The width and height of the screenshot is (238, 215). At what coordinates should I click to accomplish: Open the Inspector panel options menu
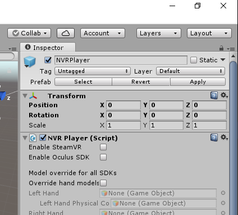(x=231, y=49)
